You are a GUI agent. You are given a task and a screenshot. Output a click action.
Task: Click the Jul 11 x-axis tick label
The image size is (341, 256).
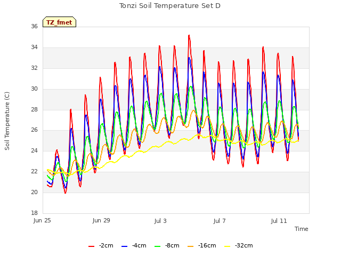point(279,221)
